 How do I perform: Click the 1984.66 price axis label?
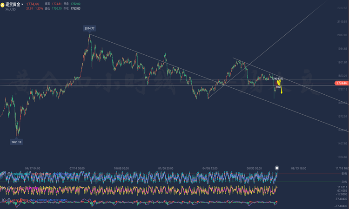pyautogui.click(x=342, y=49)
